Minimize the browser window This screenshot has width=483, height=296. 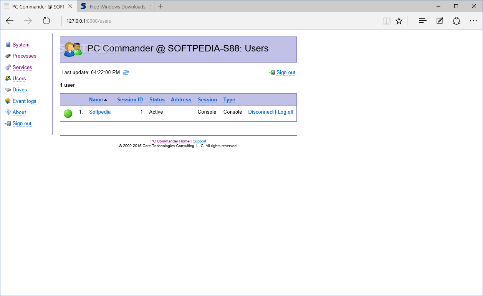point(438,6)
